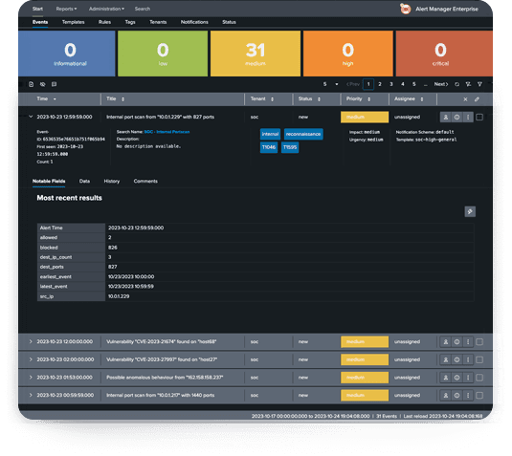Image resolution: width=512 pixels, height=456 pixels.
Task: Open more options on 10.0.1.229 event row
Action: click(x=468, y=117)
